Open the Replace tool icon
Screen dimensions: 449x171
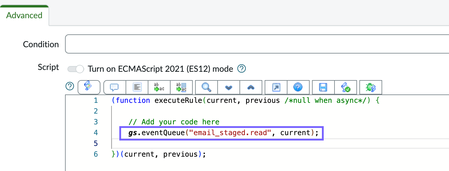pyautogui.click(x=159, y=87)
